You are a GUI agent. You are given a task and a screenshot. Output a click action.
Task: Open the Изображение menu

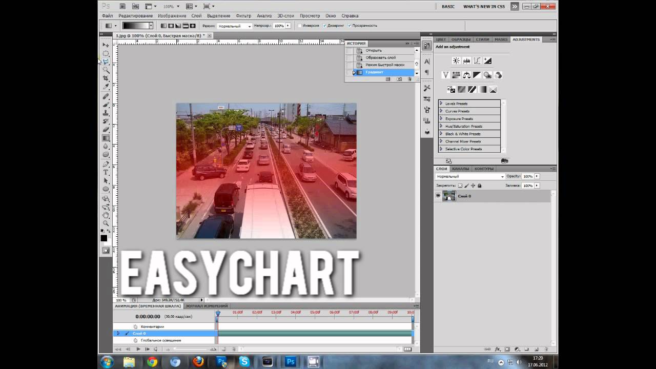pyautogui.click(x=172, y=16)
